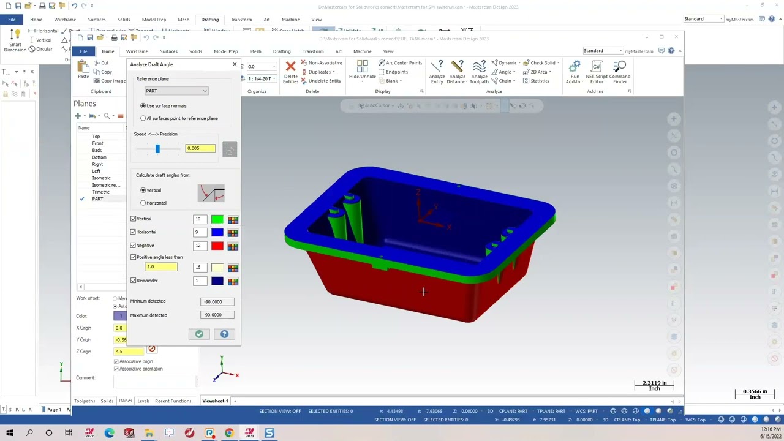Toggle the Associative orientation checkbox
The width and height of the screenshot is (784, 441).
(116, 369)
